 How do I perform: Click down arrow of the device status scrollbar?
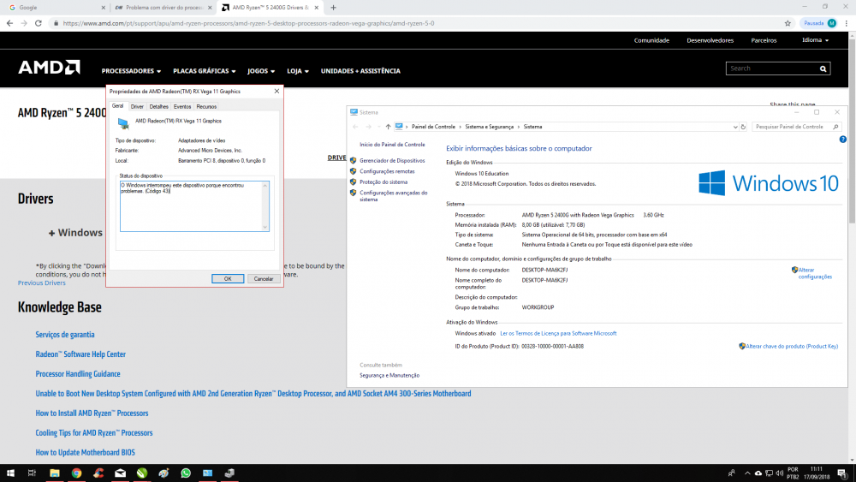click(x=265, y=227)
